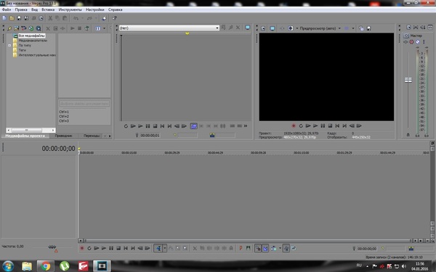Toggle auto preview in media panel

pyautogui.click(x=87, y=28)
